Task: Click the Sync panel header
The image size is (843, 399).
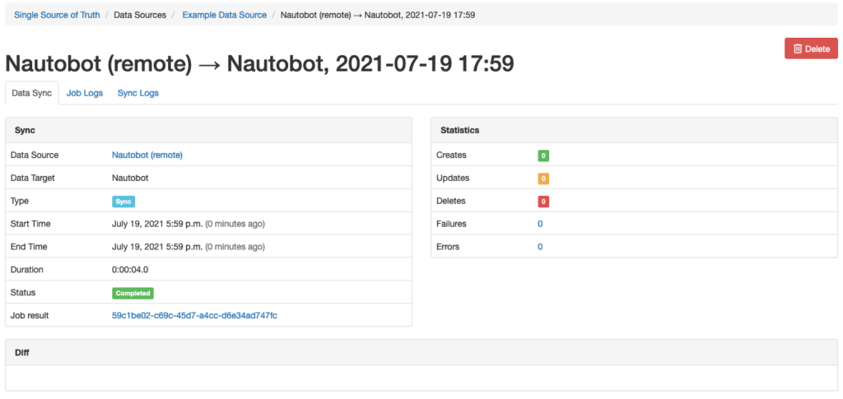Action: coord(208,131)
